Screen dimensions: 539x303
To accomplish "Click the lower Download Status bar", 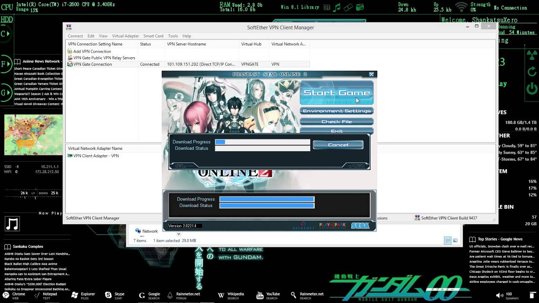I will pyautogui.click(x=267, y=205).
